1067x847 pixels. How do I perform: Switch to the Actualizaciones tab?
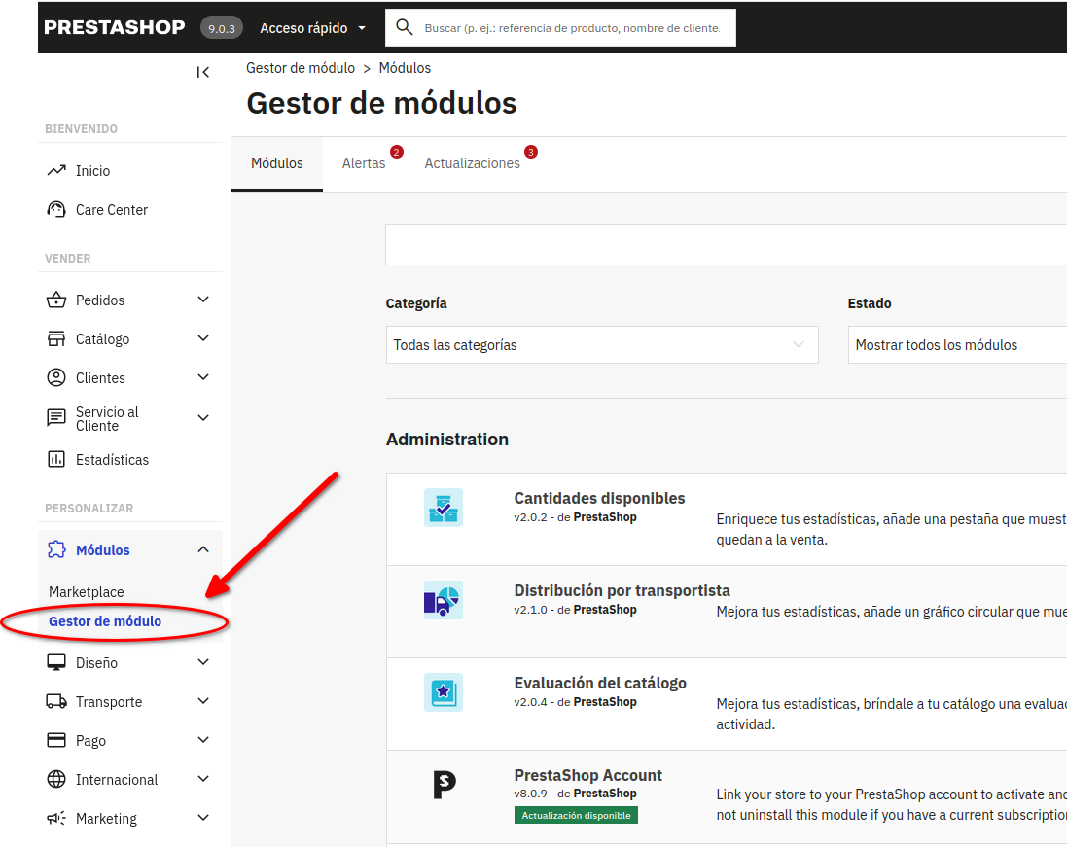coord(472,163)
